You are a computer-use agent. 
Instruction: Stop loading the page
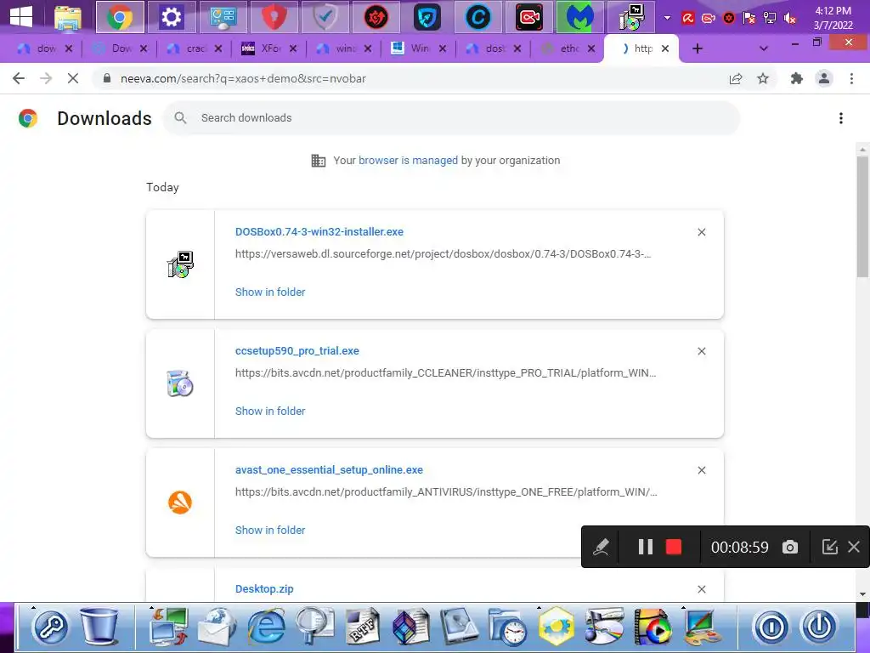pyautogui.click(x=73, y=78)
